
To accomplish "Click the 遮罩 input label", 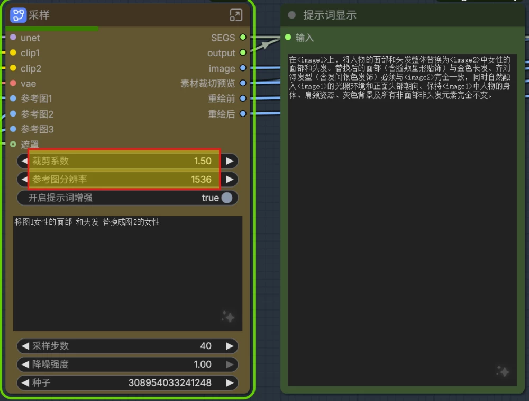I will pos(30,144).
